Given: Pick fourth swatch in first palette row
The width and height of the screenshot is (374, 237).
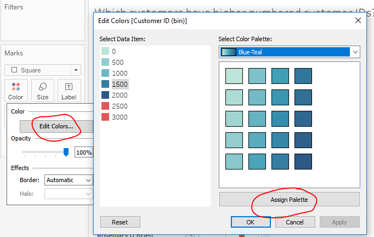Looking at the screenshot, I should pos(303,76).
